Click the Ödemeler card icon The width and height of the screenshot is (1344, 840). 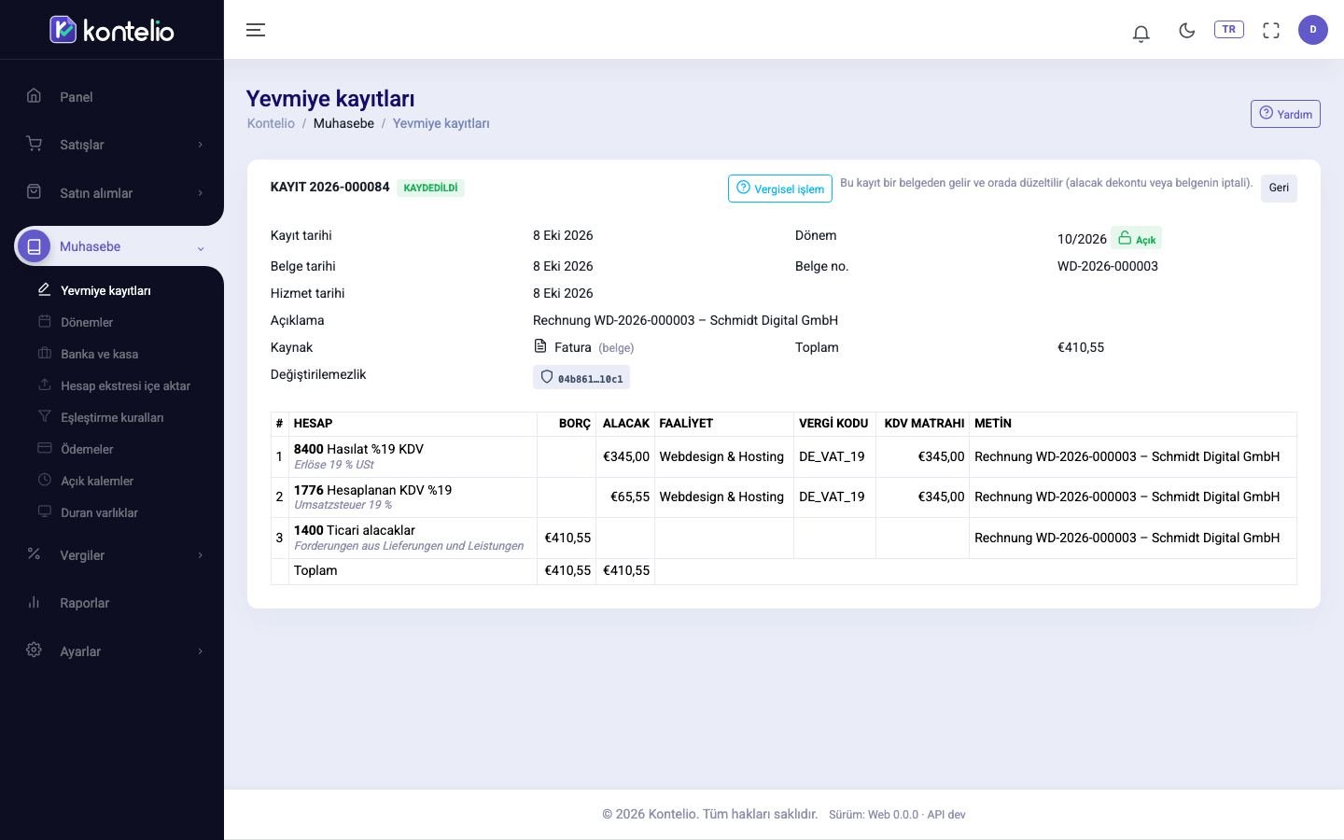tap(44, 448)
